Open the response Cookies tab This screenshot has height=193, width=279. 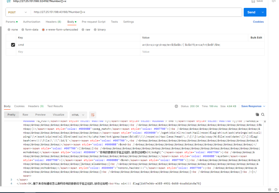[x=19, y=106]
